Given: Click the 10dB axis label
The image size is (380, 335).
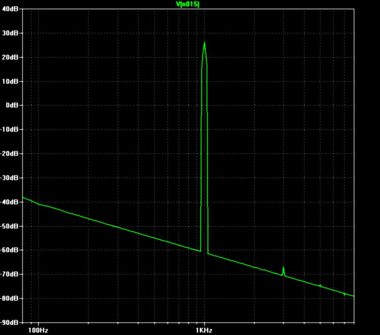Looking at the screenshot, I should tap(10, 81).
